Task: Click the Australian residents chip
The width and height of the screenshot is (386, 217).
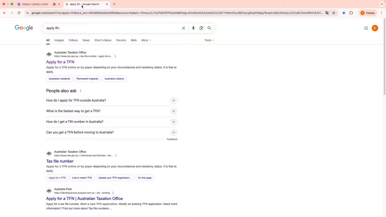Action: 59,79
